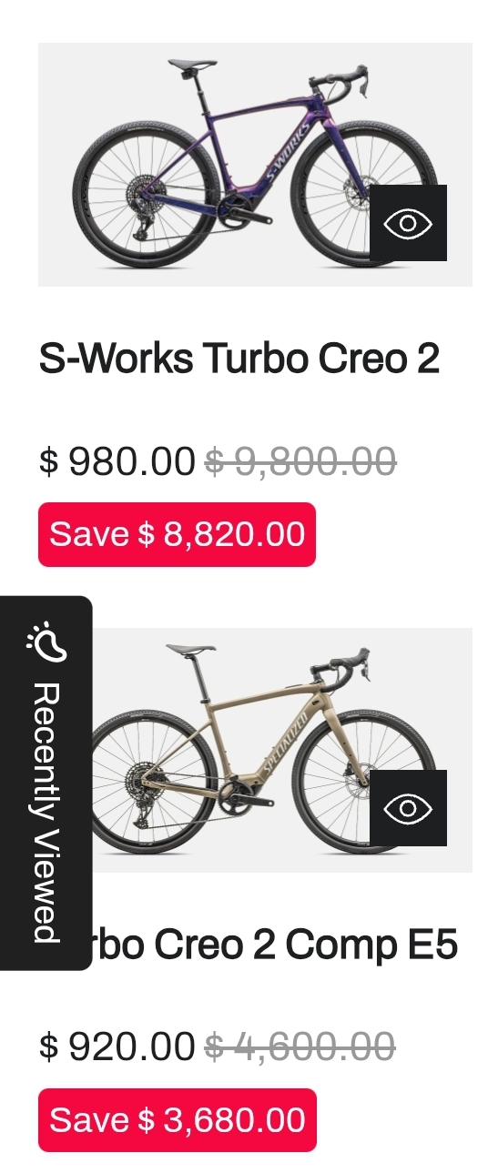
Task: Click the rear cassette of the tan bike
Action: 141,780
